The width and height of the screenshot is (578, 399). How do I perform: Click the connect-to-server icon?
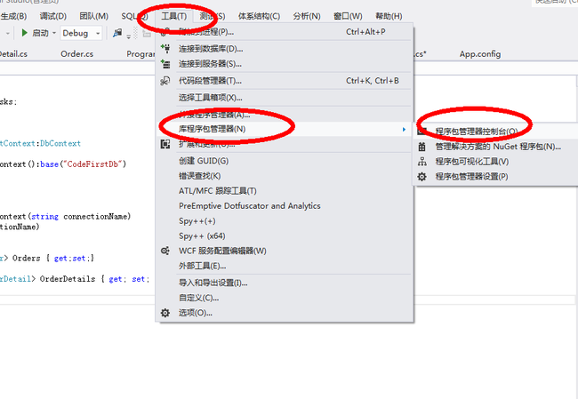[x=165, y=64]
